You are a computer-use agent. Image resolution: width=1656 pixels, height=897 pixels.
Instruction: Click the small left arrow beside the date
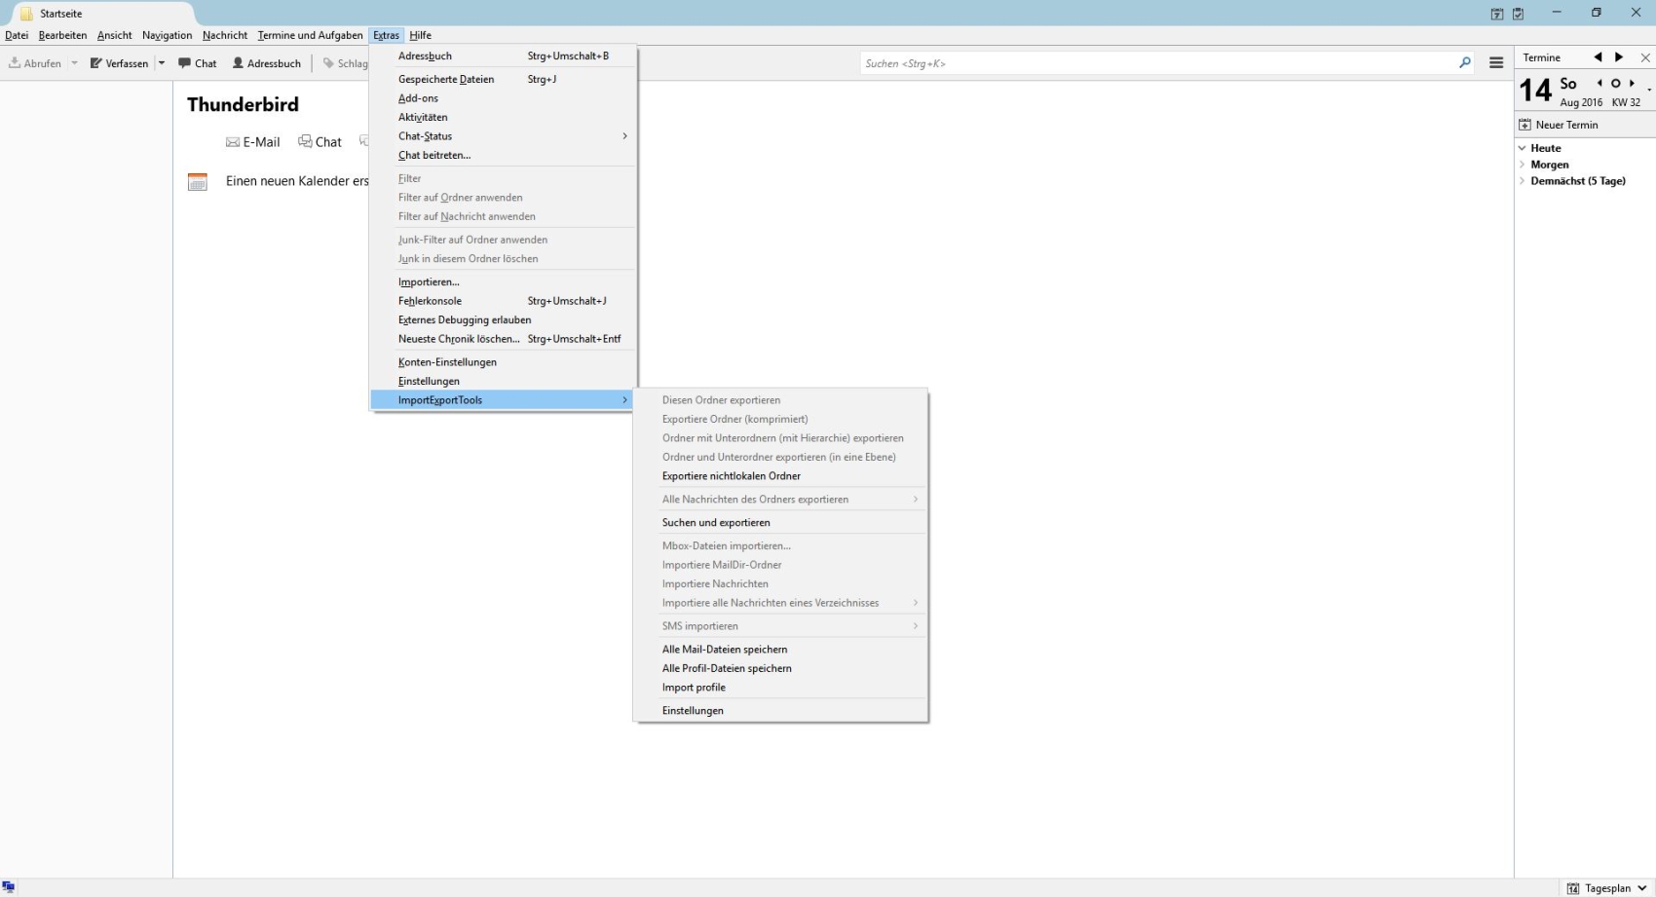coord(1600,84)
